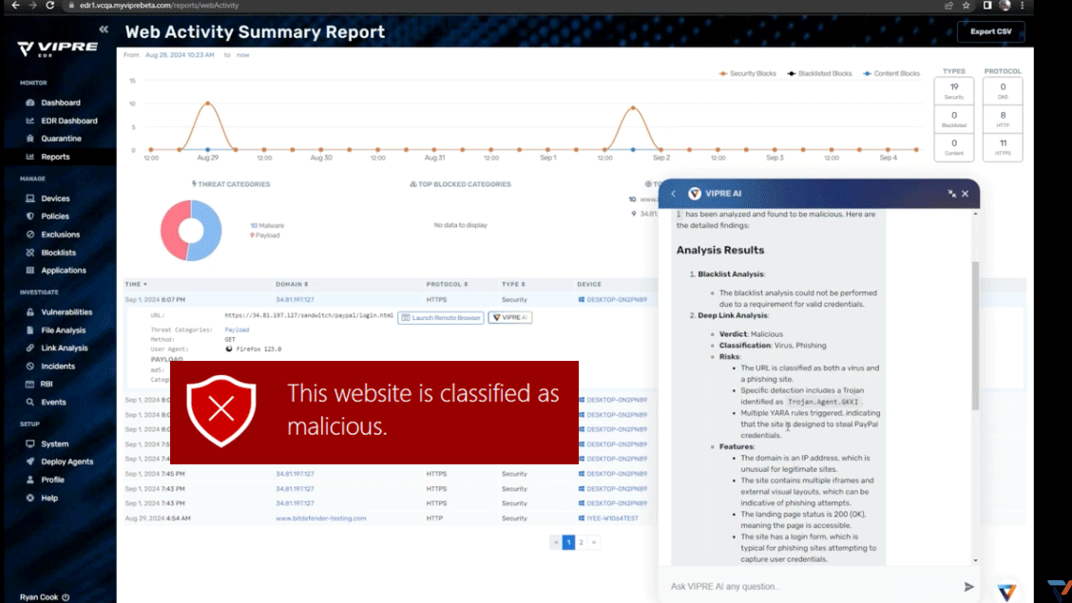Click the Profile person icon

[30, 481]
